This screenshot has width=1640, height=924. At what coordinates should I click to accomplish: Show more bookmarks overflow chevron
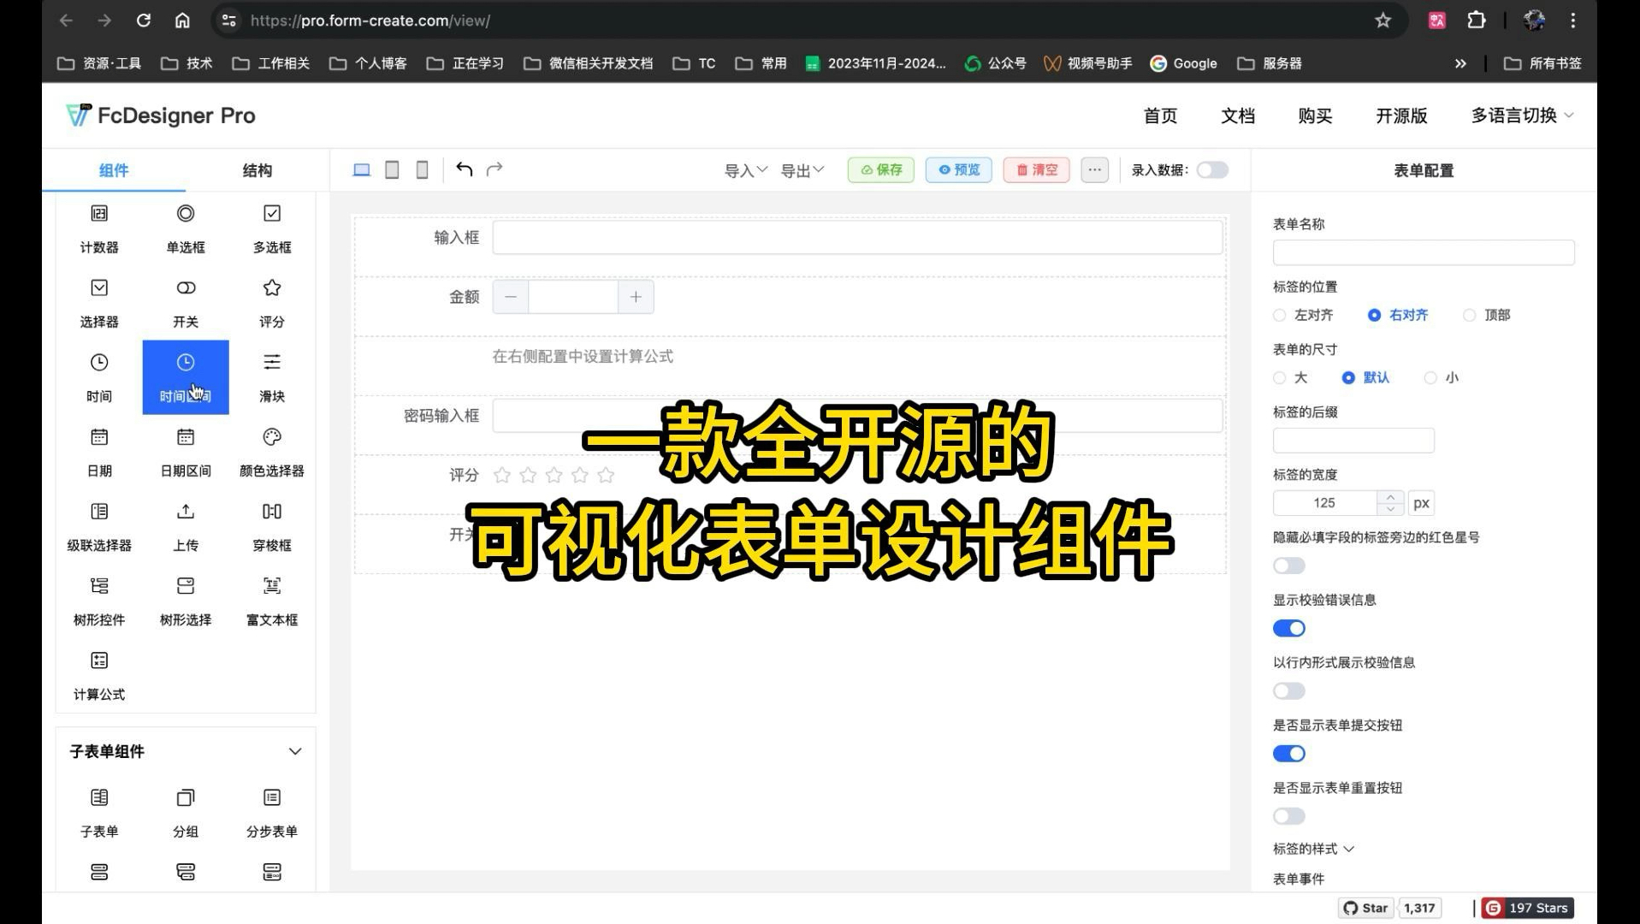tap(1460, 63)
